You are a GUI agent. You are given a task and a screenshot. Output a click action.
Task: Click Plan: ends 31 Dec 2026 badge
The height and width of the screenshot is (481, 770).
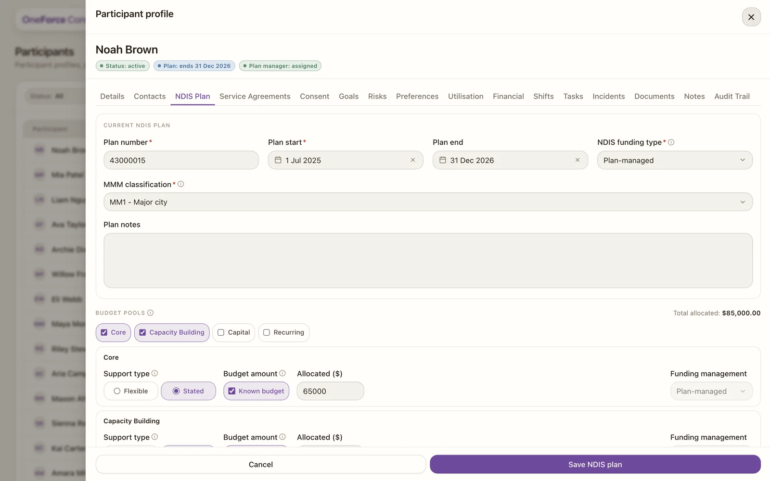tap(194, 66)
